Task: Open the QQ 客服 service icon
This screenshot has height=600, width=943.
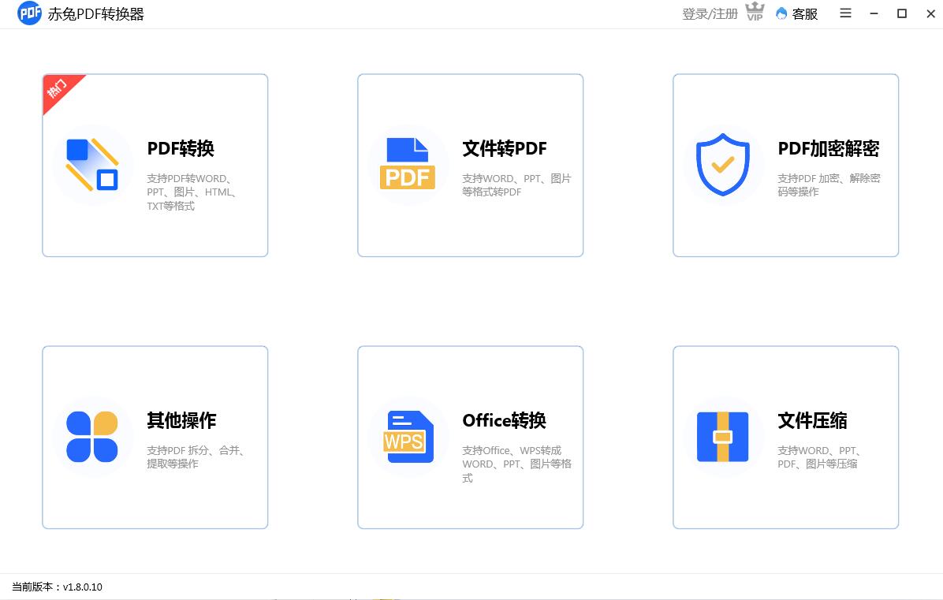Action: tap(781, 14)
